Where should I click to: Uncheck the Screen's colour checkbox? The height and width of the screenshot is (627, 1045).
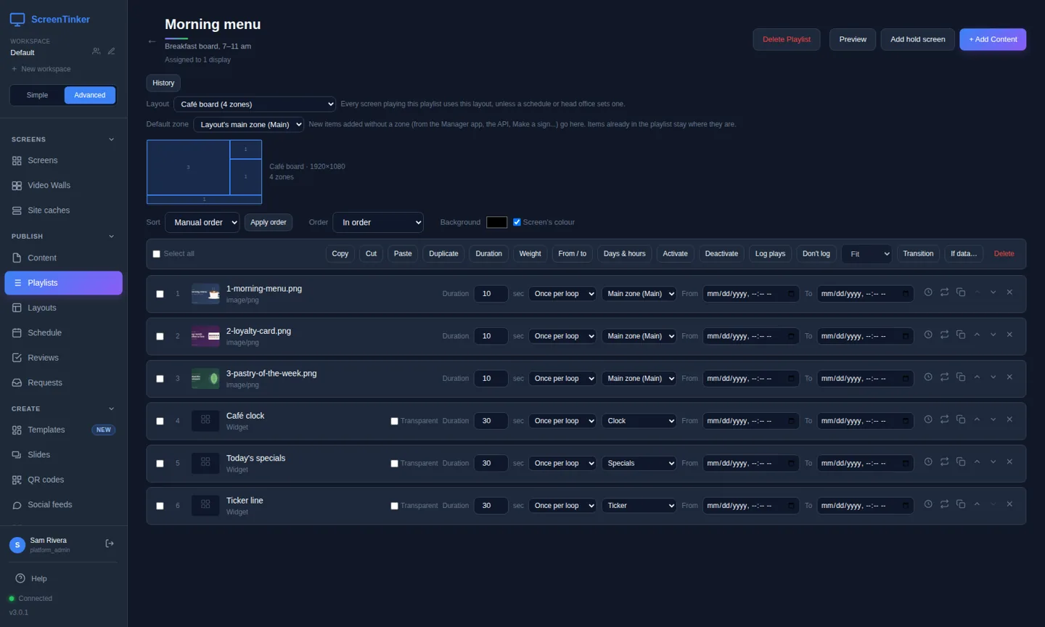coord(517,222)
